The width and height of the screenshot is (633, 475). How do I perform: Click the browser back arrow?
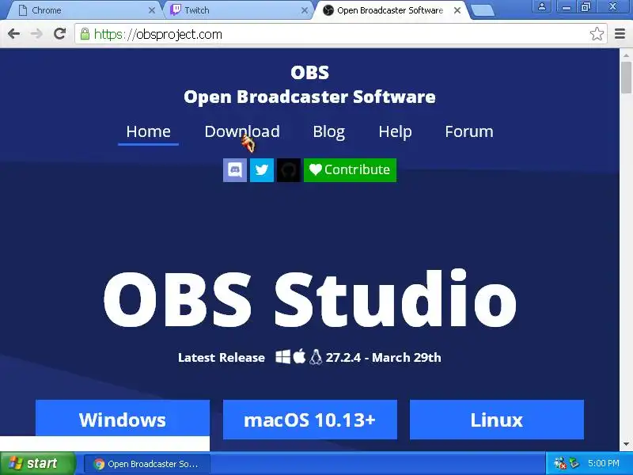point(13,34)
